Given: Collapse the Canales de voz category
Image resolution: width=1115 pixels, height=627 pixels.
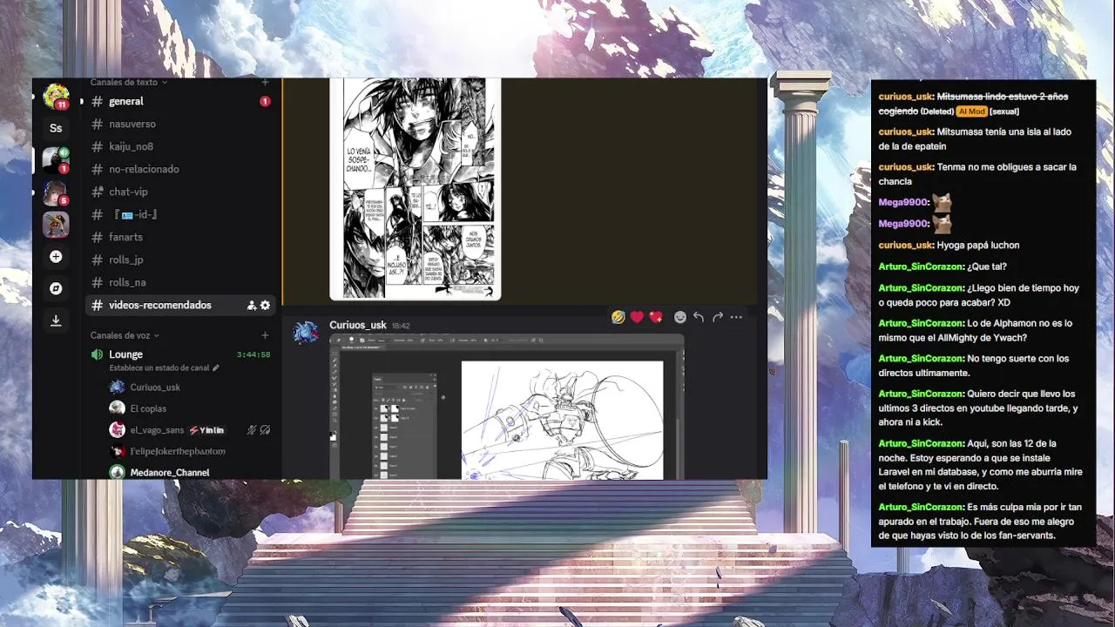Looking at the screenshot, I should click(x=125, y=335).
